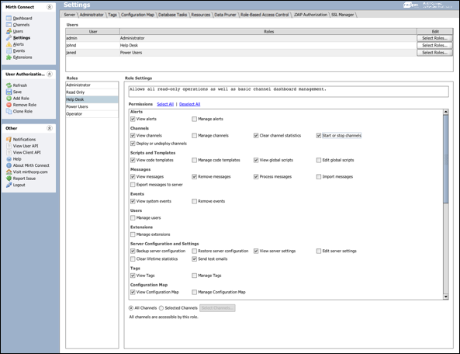Click the Select All permissions link

[165, 104]
